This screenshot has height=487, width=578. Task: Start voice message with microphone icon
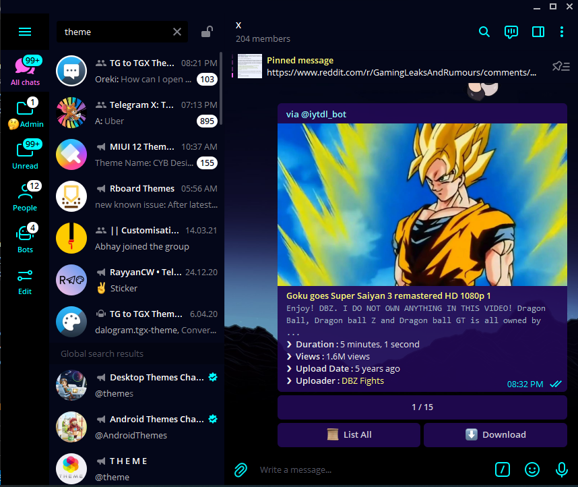point(561,469)
